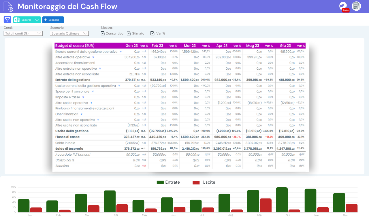The width and height of the screenshot is (369, 221).
Task: Click the 'Apr 23' column header
Action: pyautogui.click(x=222, y=45)
